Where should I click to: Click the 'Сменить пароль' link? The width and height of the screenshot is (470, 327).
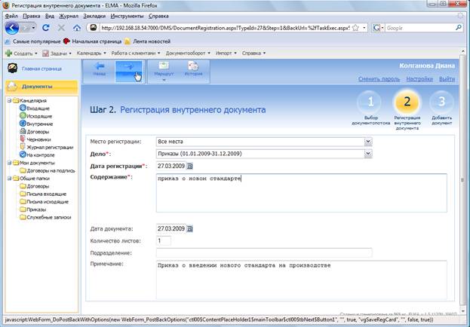point(379,79)
